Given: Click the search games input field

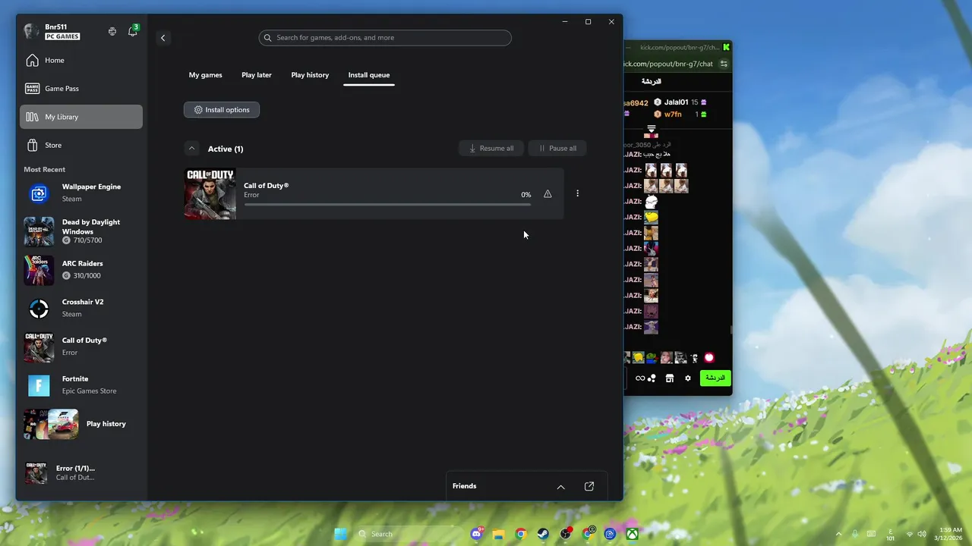Looking at the screenshot, I should point(385,37).
